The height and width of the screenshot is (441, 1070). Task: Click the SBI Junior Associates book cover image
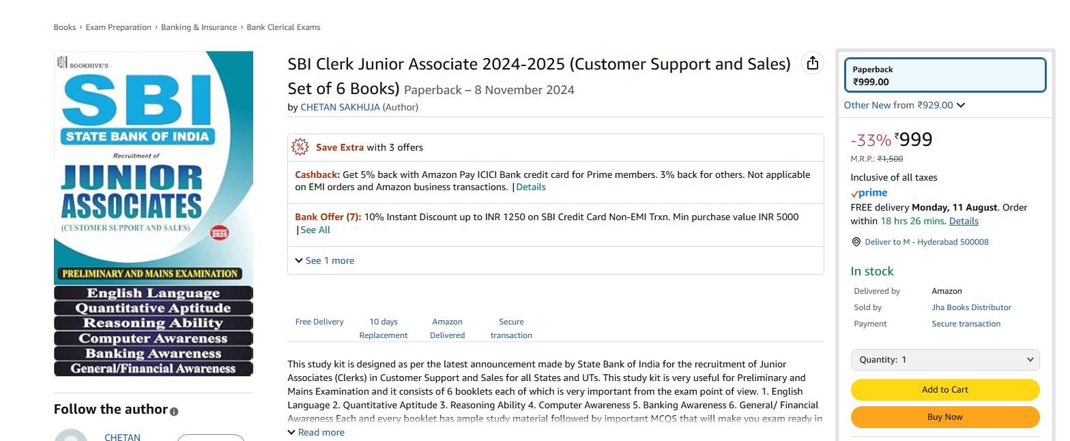[x=154, y=213]
